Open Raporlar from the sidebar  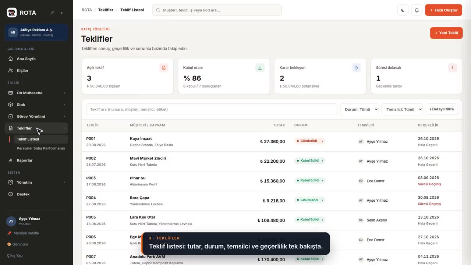36,160
